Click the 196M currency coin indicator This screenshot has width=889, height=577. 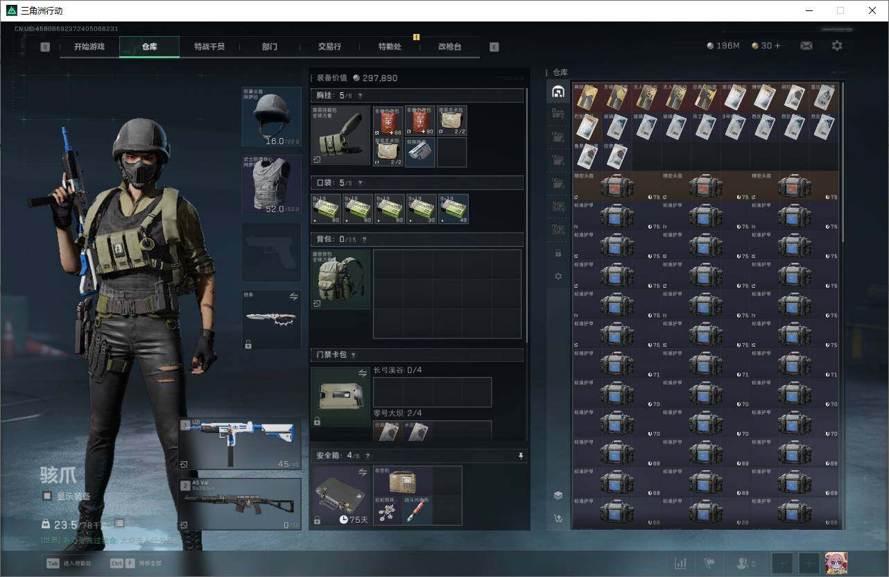(x=723, y=46)
